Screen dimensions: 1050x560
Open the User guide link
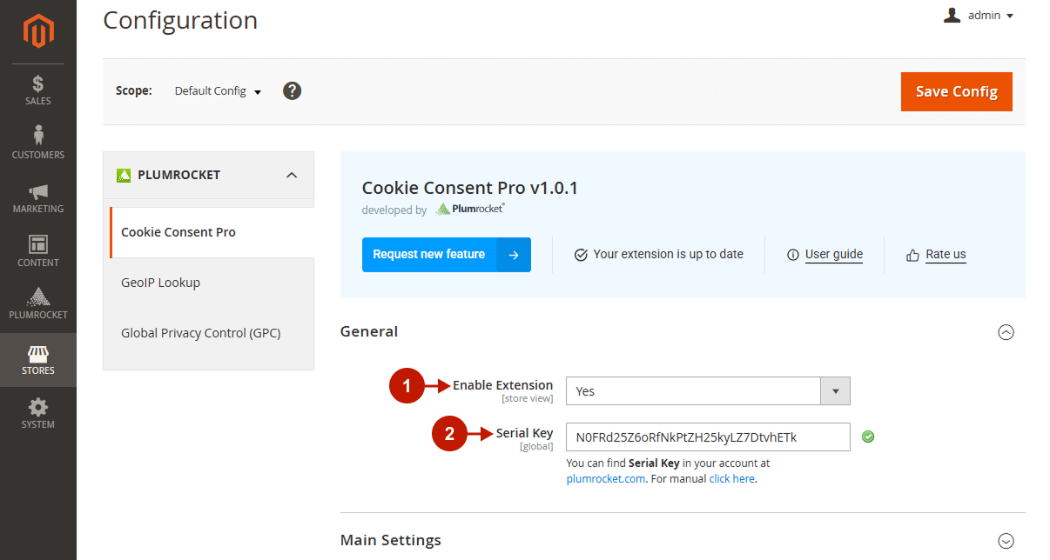(834, 254)
